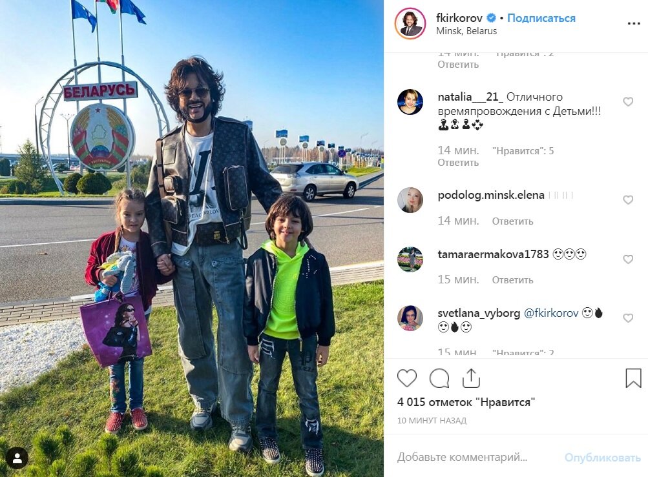The width and height of the screenshot is (648, 477).
Task: Share the post with the upload icon
Action: [471, 378]
